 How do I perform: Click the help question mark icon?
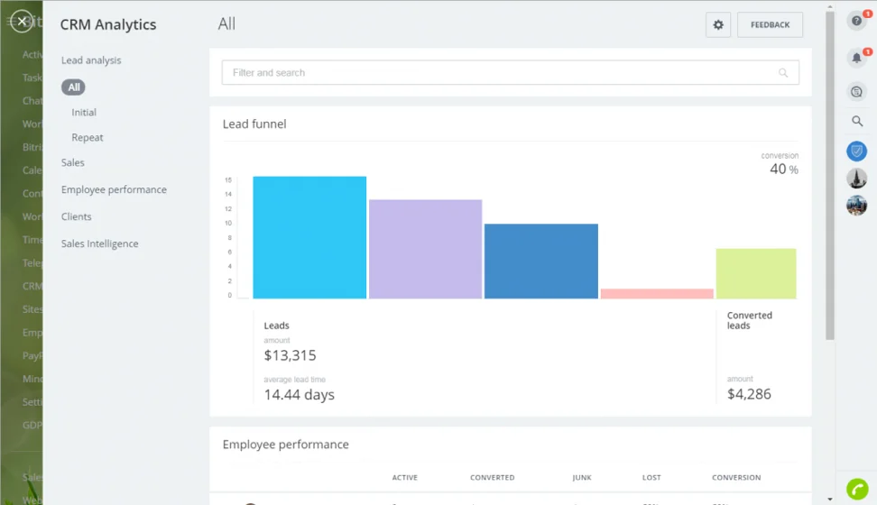856,22
